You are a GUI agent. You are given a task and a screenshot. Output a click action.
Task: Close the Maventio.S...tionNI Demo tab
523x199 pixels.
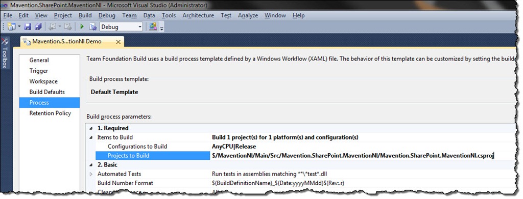pos(118,42)
